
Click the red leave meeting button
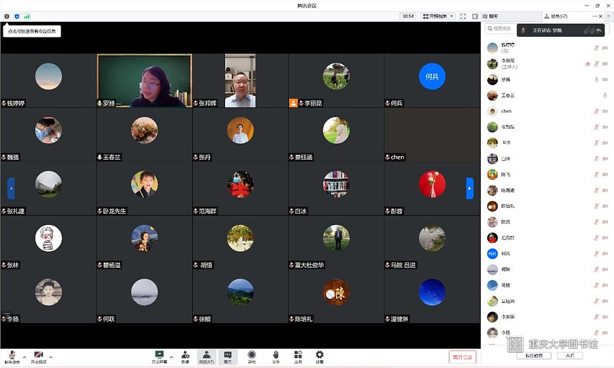(463, 357)
